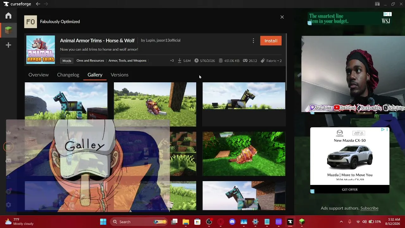Open Discord from the taskbar
The height and width of the screenshot is (228, 405).
point(232,222)
